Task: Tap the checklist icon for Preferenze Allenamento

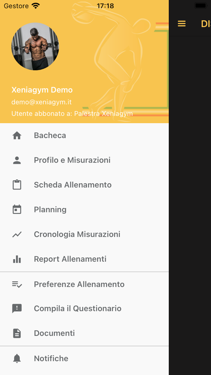Action: [x=17, y=284]
